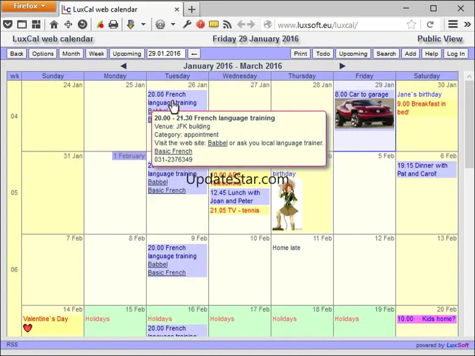Open a new browser tab

click(x=191, y=9)
